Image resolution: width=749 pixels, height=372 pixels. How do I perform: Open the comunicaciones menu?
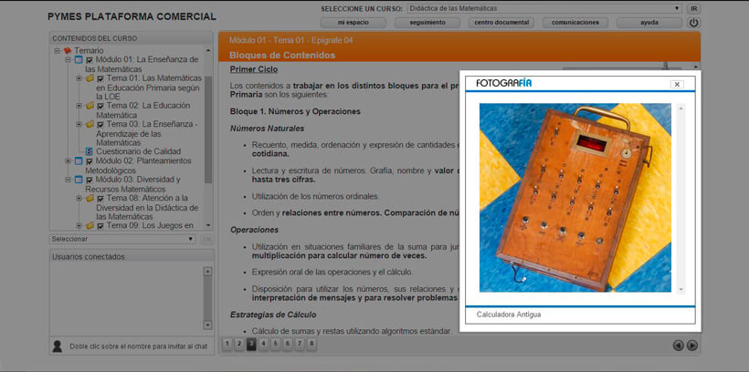[575, 23]
